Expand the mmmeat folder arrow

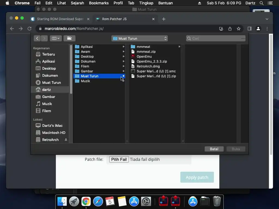[179, 47]
